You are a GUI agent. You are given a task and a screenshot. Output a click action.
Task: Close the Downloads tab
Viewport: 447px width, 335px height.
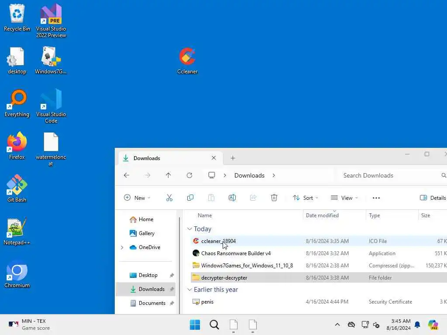click(214, 158)
